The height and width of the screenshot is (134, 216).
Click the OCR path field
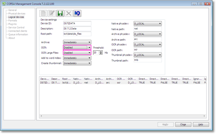[148, 50]
